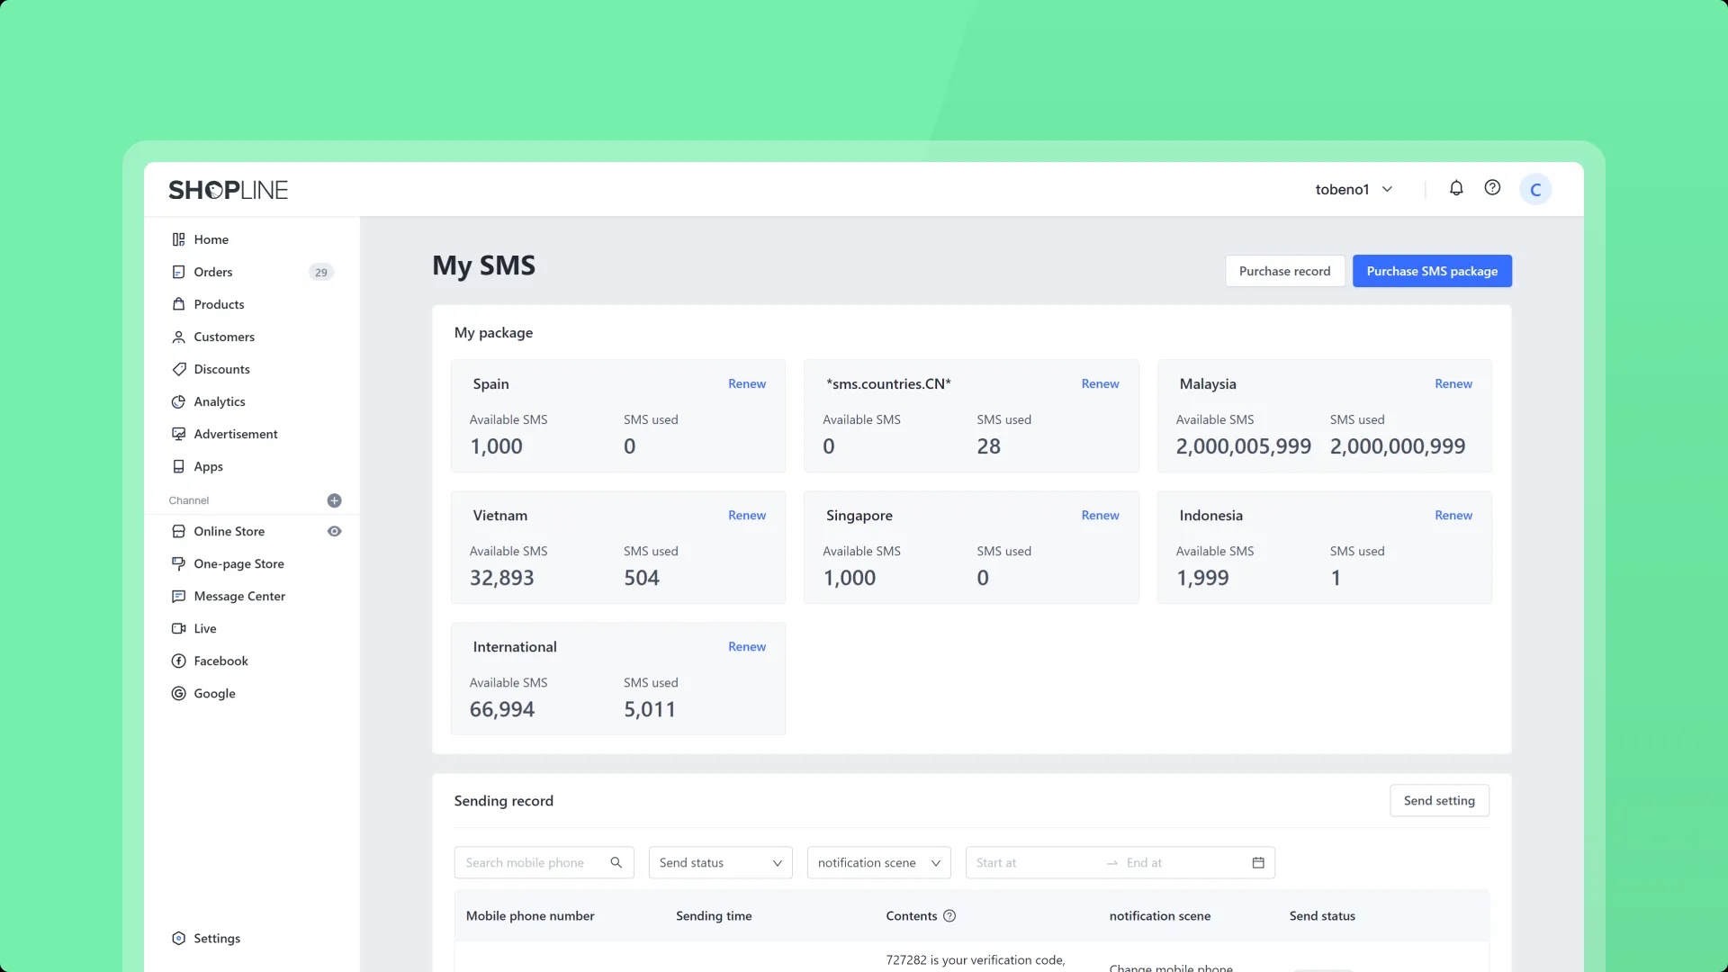Image resolution: width=1728 pixels, height=972 pixels.
Task: Open the calendar date picker icon
Action: [x=1258, y=862]
